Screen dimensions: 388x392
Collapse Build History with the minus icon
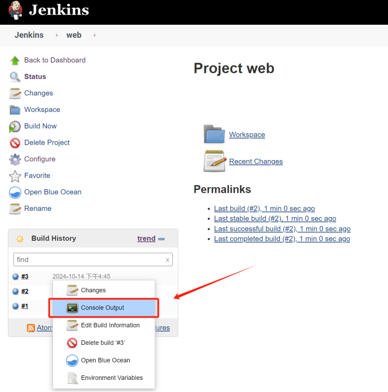[162, 239]
